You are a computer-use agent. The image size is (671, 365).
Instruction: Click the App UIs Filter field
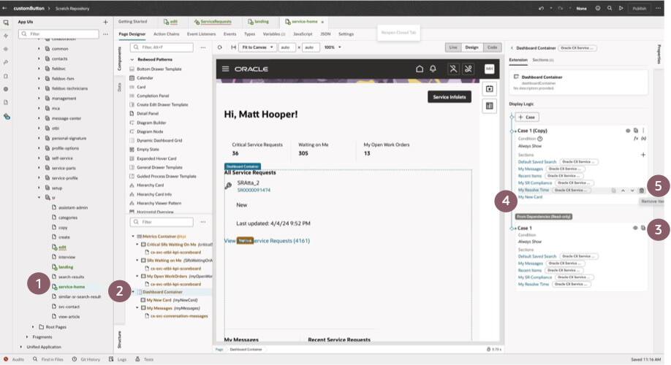tap(58, 34)
